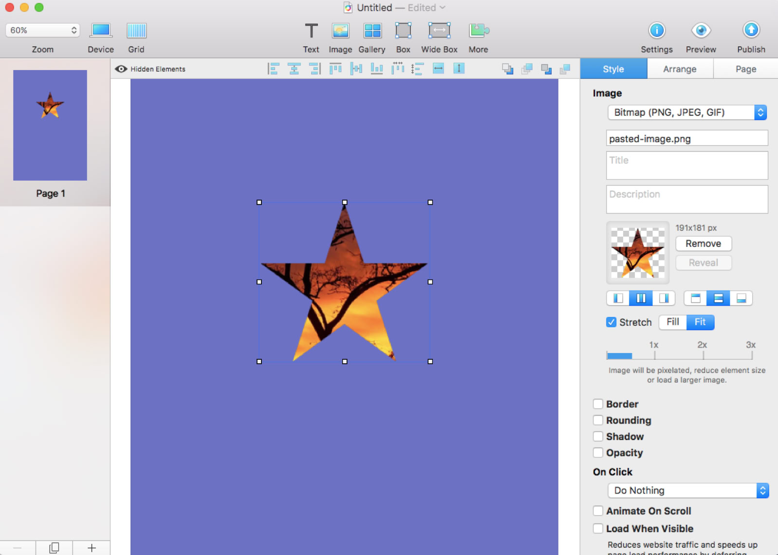Open the Preview eye icon
778x555 pixels.
point(701,31)
